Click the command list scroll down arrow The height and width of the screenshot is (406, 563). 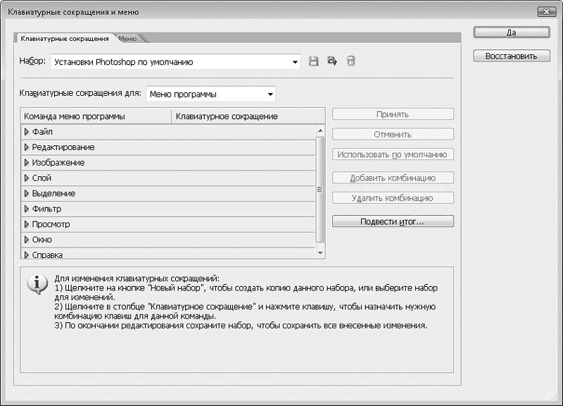pyautogui.click(x=320, y=253)
